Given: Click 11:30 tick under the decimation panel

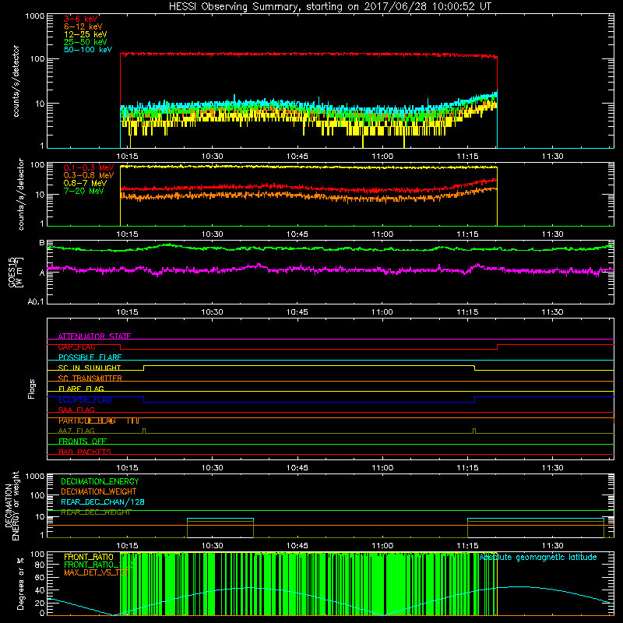Looking at the screenshot, I should (552, 546).
